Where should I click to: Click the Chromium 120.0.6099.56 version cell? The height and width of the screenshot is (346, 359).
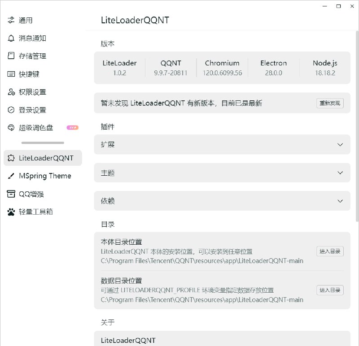[222, 68]
